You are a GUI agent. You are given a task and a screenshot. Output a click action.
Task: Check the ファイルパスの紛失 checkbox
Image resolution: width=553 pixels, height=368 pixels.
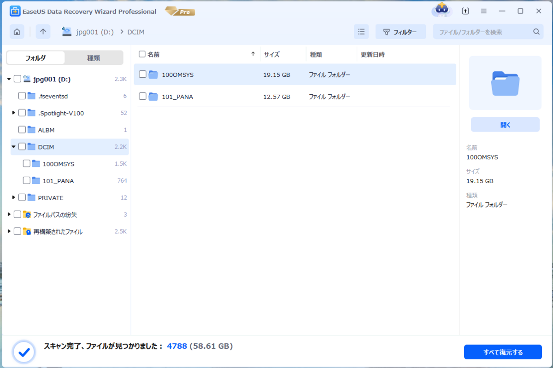click(x=18, y=214)
